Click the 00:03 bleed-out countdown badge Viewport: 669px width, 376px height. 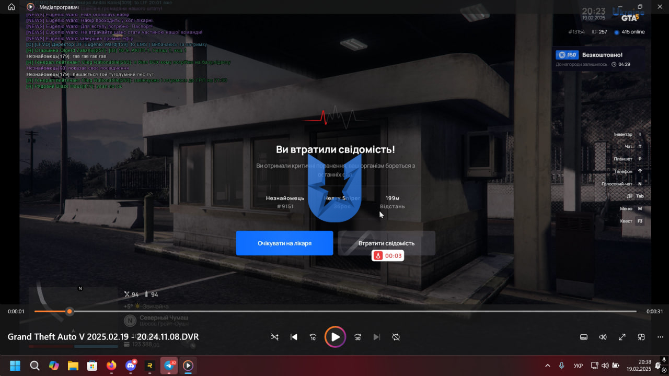click(388, 256)
